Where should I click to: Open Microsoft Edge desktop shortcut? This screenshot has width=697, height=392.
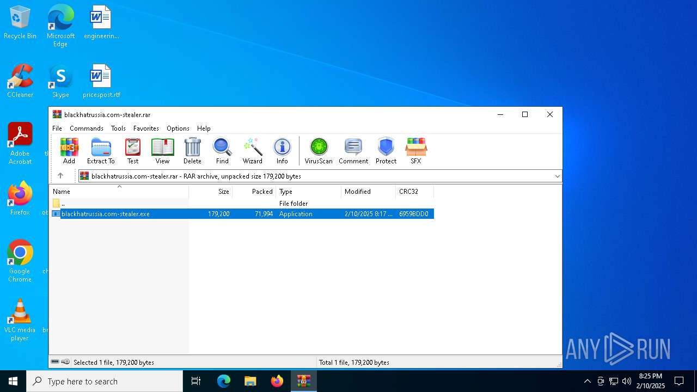point(60,26)
